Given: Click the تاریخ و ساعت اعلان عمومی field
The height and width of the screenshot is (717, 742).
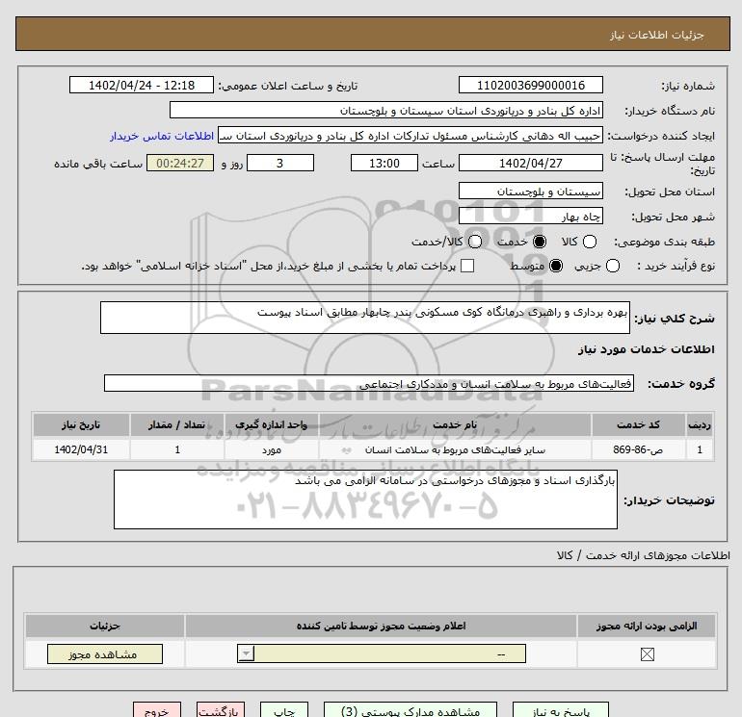Looking at the screenshot, I should [142, 85].
